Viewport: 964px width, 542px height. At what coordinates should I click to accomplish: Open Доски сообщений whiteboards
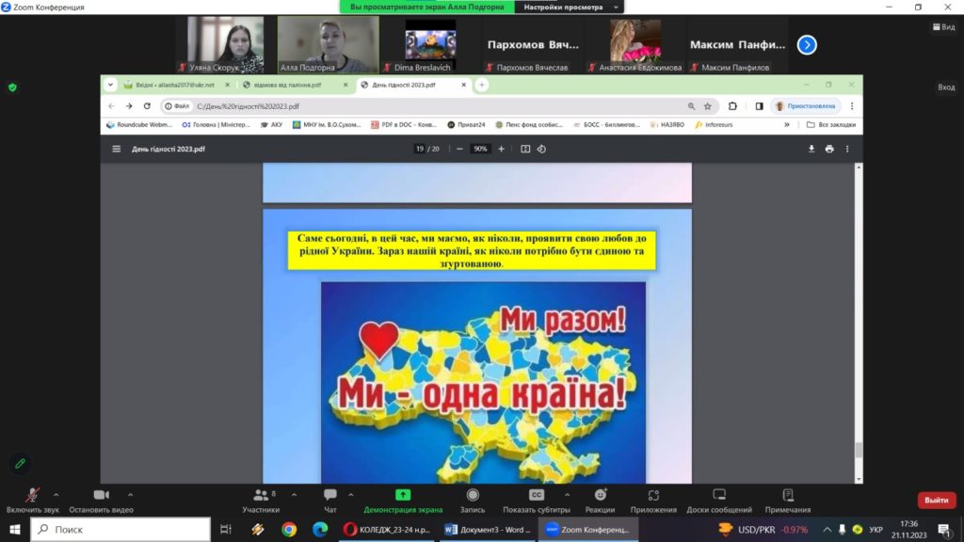pos(718,501)
